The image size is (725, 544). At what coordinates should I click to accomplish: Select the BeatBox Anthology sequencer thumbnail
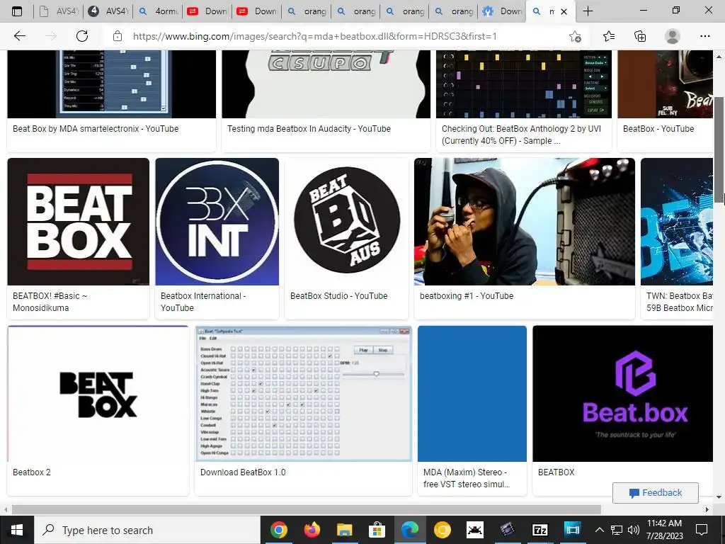click(524, 84)
